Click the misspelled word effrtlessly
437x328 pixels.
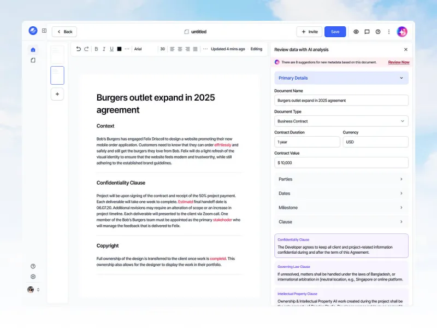point(222,145)
